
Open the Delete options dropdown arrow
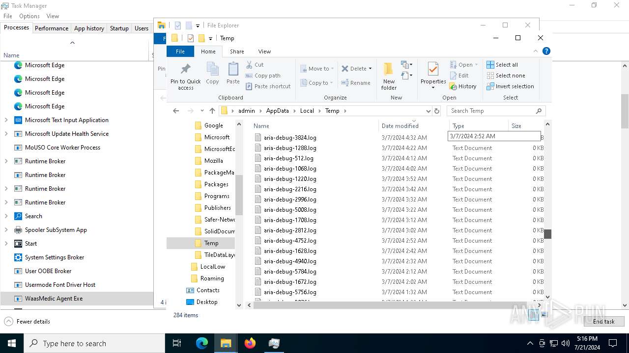pos(370,69)
